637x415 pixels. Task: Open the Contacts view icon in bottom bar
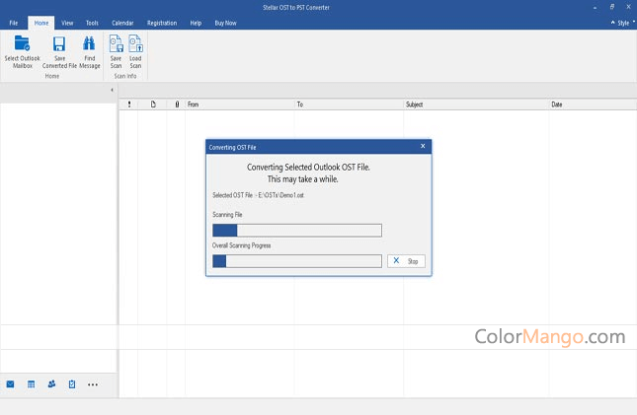click(51, 384)
